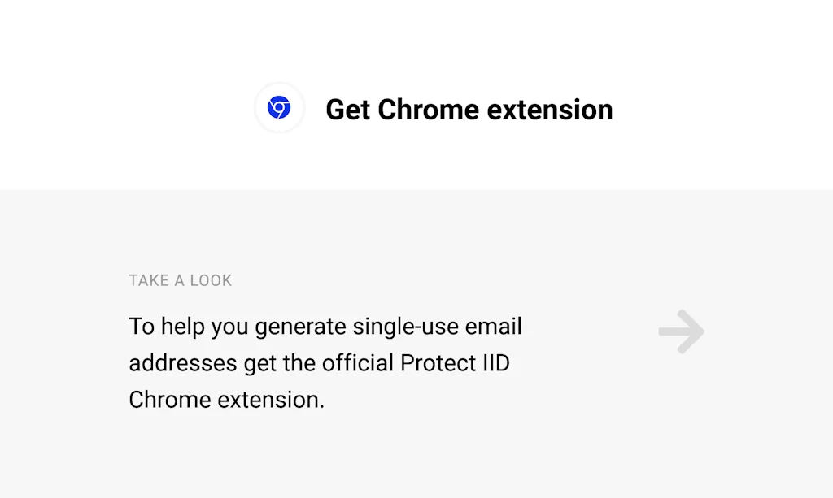Click the Get Chrome extension heading
Image resolution: width=833 pixels, height=498 pixels.
tap(469, 109)
